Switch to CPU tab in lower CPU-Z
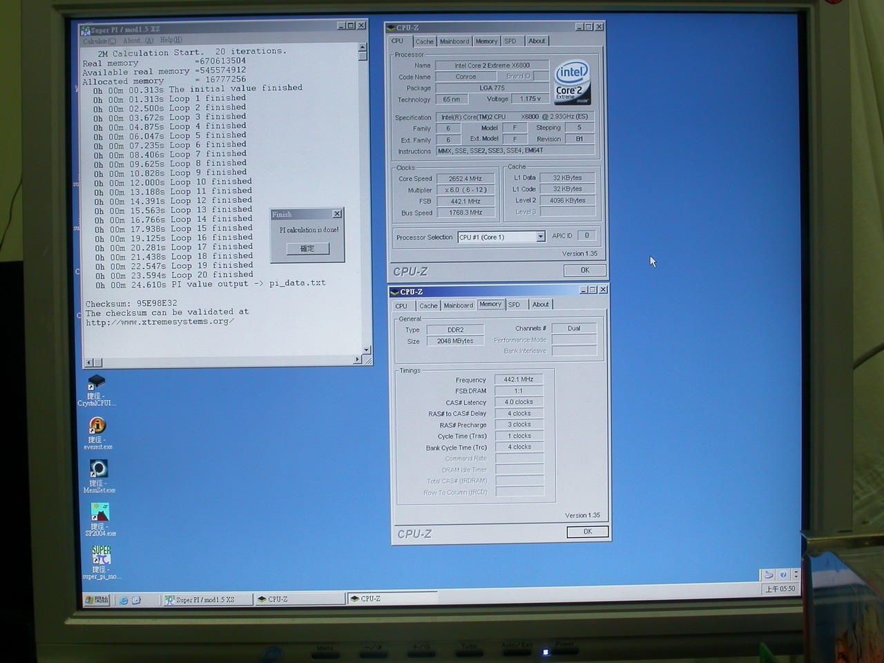This screenshot has width=884, height=663. click(x=401, y=306)
